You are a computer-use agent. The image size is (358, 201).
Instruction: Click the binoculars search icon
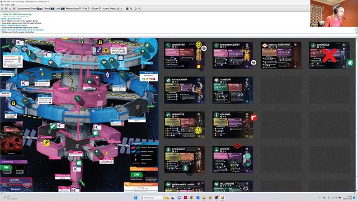pyautogui.click(x=127, y=9)
